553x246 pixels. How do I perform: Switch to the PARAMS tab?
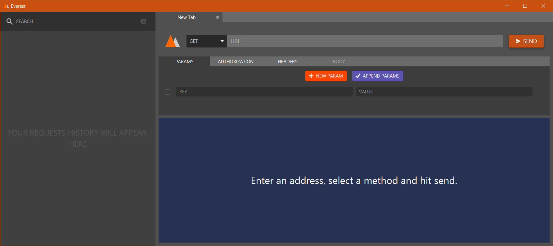coord(184,61)
